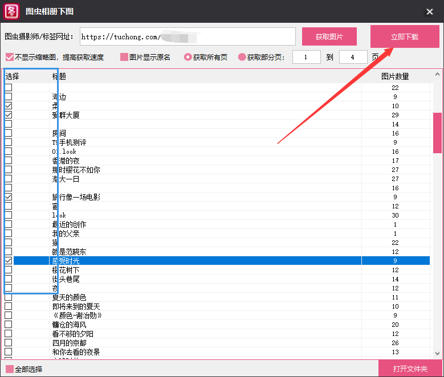Select the 港大一日 row title
This screenshot has height=377, width=444.
point(66,179)
